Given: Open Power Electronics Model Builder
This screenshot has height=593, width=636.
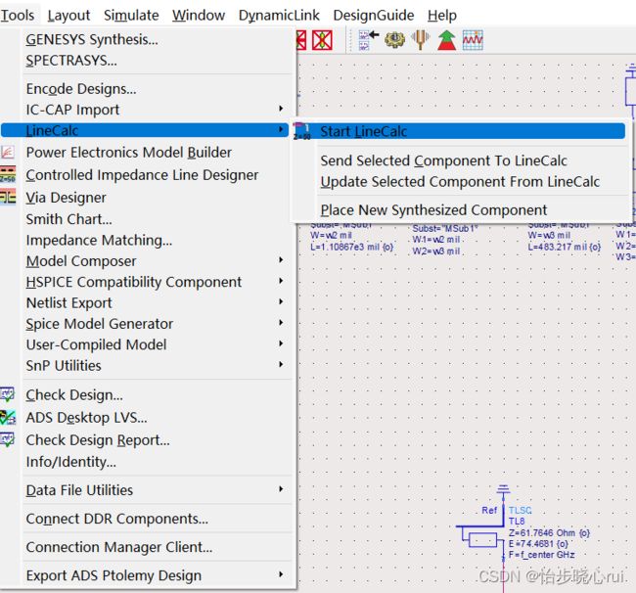Looking at the screenshot, I should 128,153.
